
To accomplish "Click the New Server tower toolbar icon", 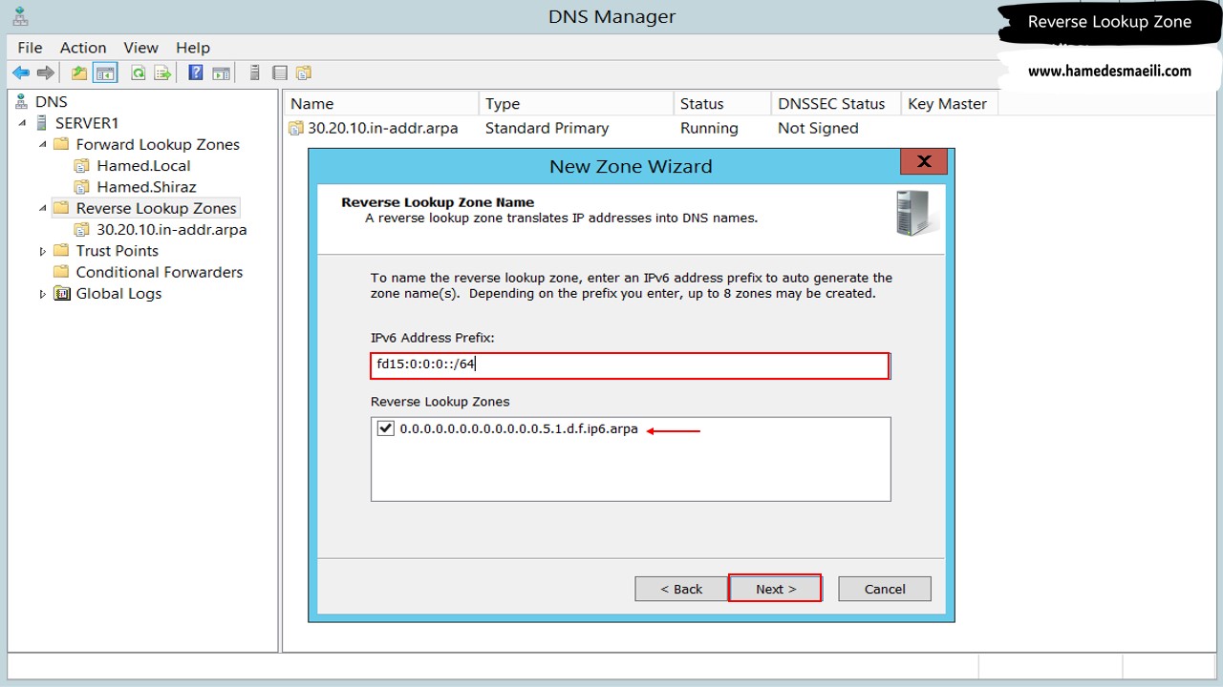I will 255,73.
